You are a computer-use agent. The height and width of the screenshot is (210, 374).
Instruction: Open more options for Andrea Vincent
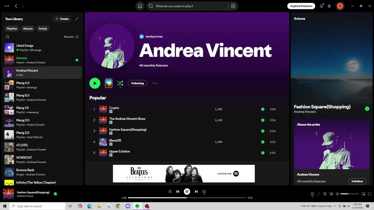(155, 83)
